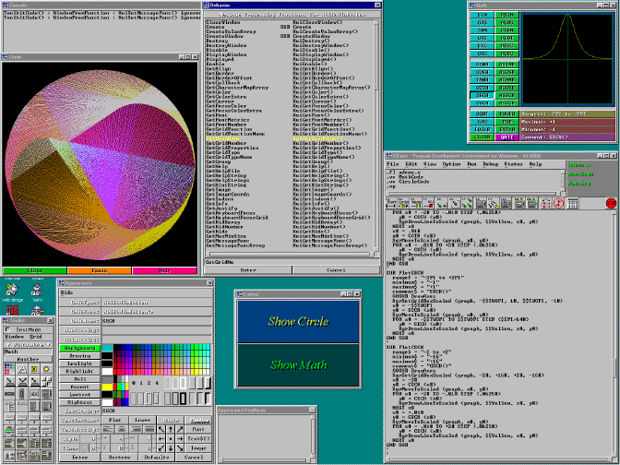The width and height of the screenshot is (620, 465).
Task: Click the Another button in Toolkit
Action: (28, 360)
